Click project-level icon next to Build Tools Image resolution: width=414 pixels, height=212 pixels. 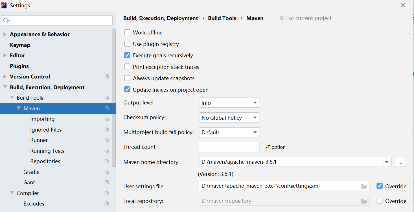(x=107, y=98)
